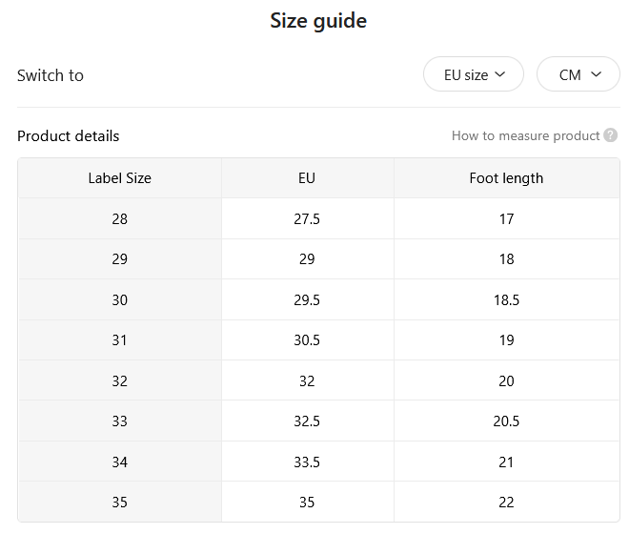Click EU value 29.5 cell
The height and width of the screenshot is (534, 629).
(x=307, y=300)
